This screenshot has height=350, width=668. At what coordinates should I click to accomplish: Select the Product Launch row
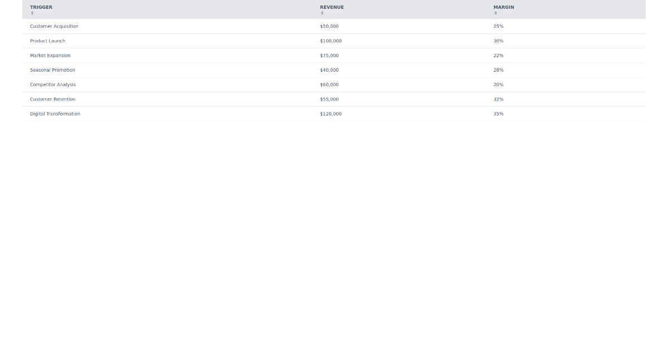(48, 41)
